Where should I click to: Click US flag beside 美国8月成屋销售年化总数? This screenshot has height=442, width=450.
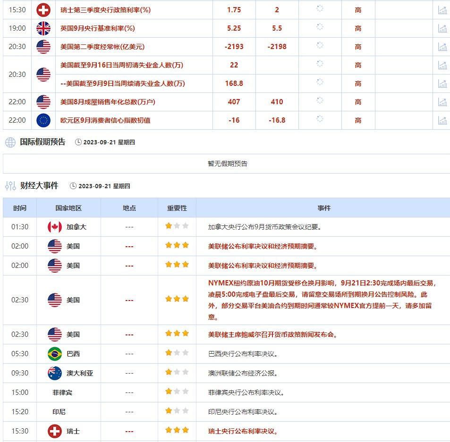point(43,102)
